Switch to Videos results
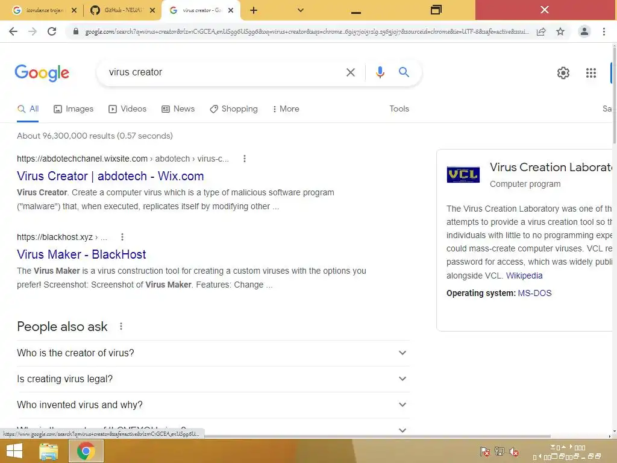 point(128,109)
